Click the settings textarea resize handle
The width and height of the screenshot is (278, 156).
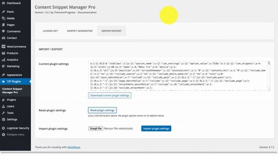coord(269,89)
